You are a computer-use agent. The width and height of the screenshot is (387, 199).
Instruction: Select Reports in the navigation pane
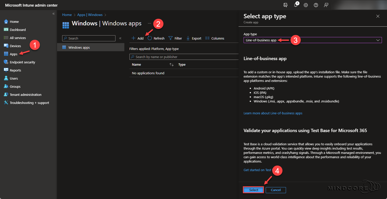pos(15,70)
